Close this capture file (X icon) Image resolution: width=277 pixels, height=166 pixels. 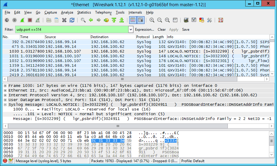point(64,20)
